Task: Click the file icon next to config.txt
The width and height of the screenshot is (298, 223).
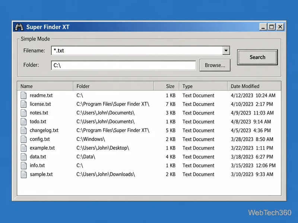Action: pyautogui.click(x=23, y=139)
